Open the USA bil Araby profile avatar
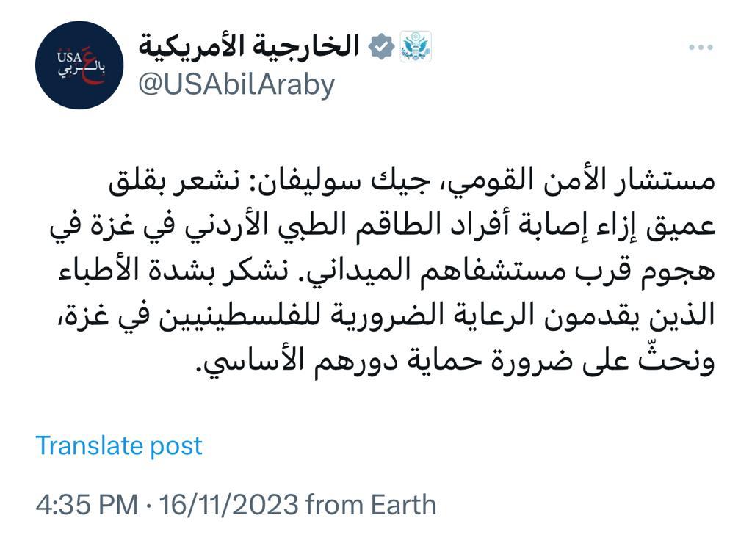The image size is (752, 543). 79,65
